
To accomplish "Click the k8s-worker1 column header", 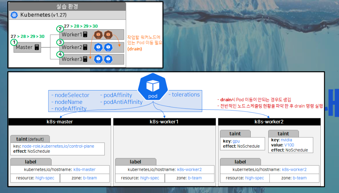I will 164,122.
